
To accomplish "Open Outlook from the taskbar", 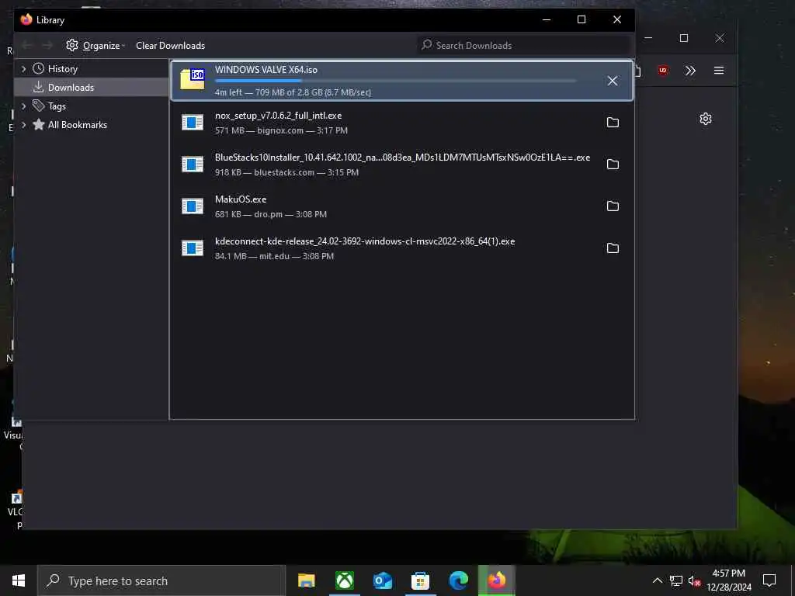I will [x=383, y=580].
